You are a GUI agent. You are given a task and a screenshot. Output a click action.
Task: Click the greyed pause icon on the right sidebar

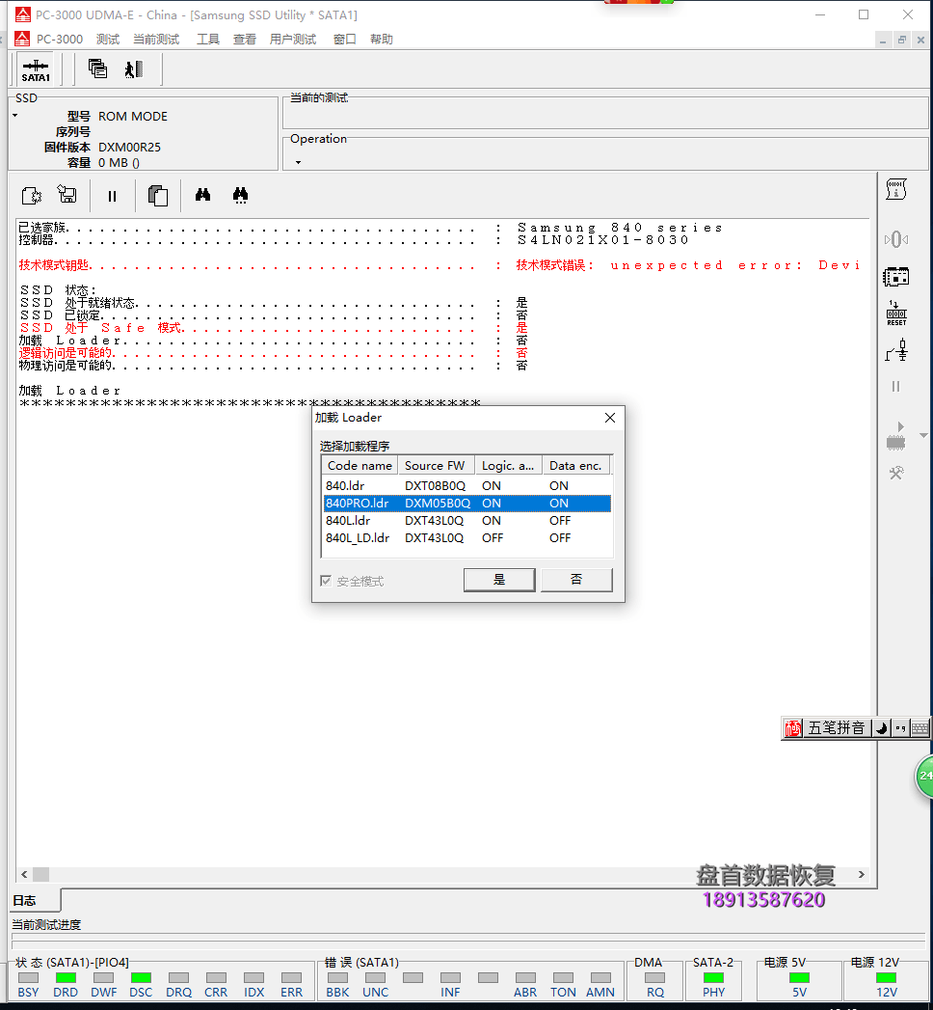coord(895,387)
